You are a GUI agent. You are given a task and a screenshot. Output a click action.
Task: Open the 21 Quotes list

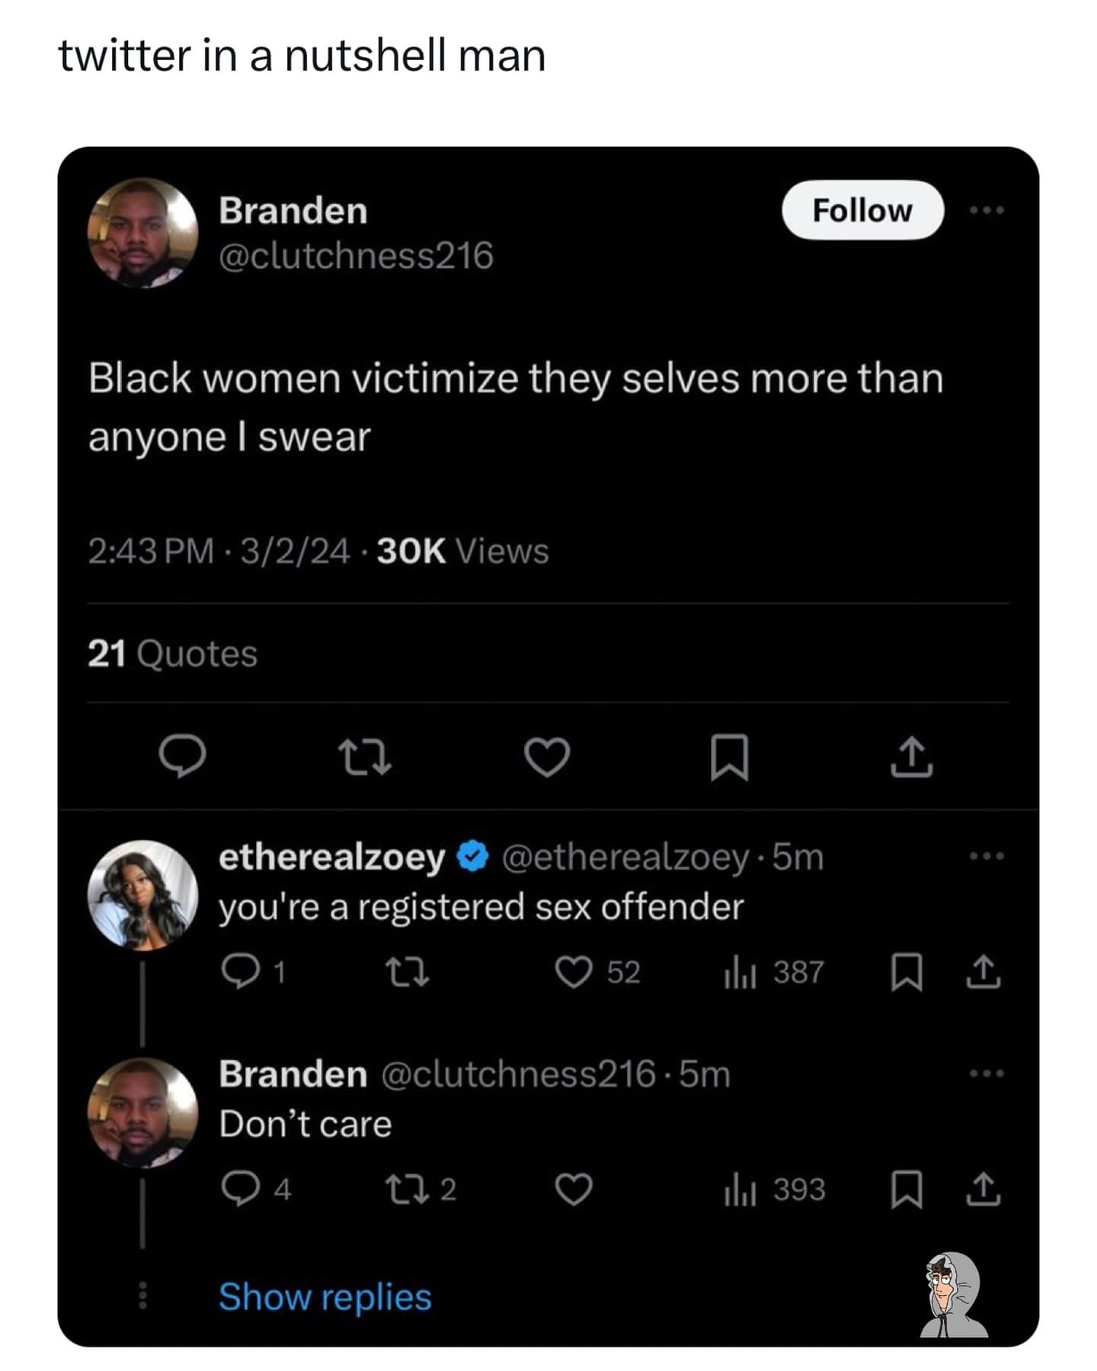point(172,654)
